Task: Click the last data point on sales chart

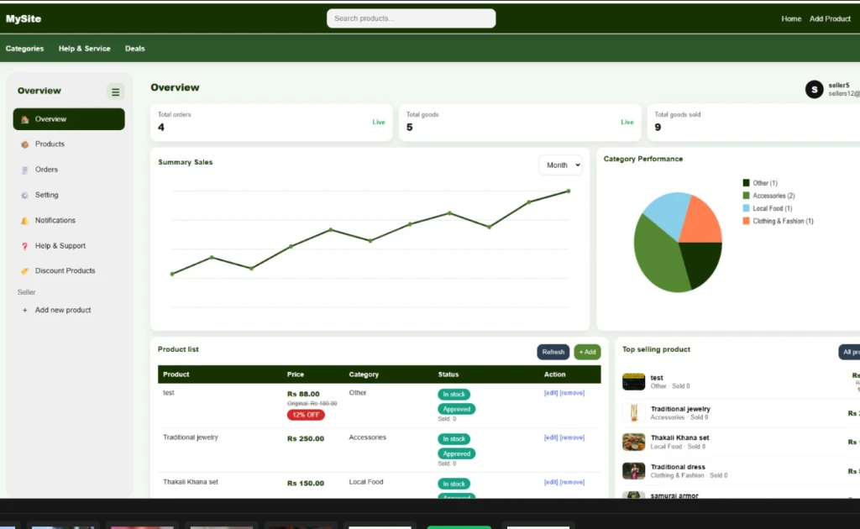Action: coord(569,191)
